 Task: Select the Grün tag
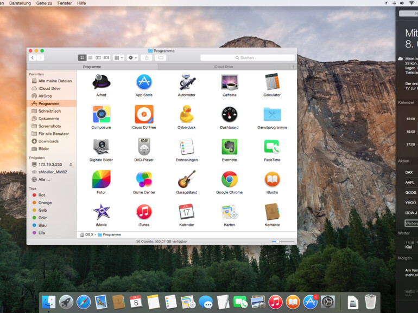click(52, 218)
